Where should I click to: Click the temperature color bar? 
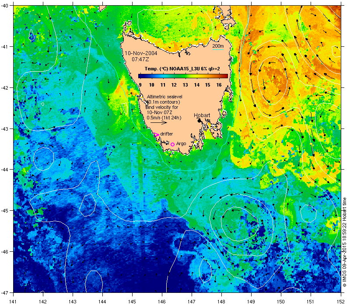point(183,76)
